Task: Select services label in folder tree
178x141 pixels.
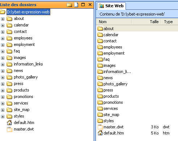Action: (x=21, y=103)
